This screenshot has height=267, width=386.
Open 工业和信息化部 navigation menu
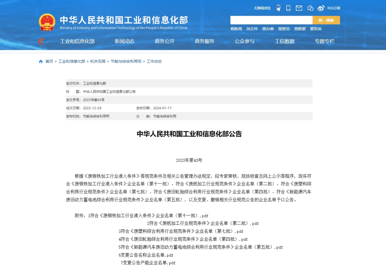tap(77, 41)
